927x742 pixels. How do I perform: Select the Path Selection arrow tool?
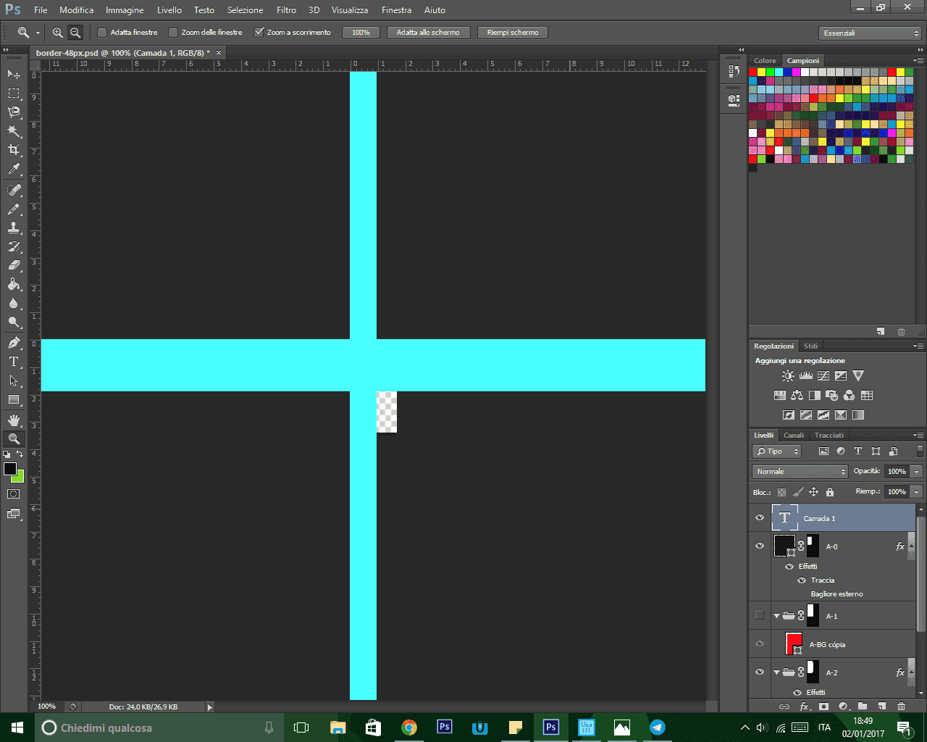(14, 380)
